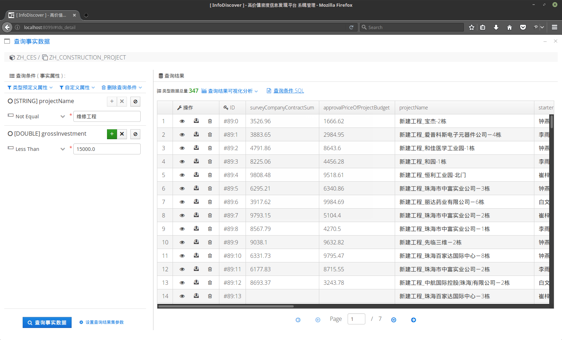Click the eye icon for row #89:3

tap(182, 161)
